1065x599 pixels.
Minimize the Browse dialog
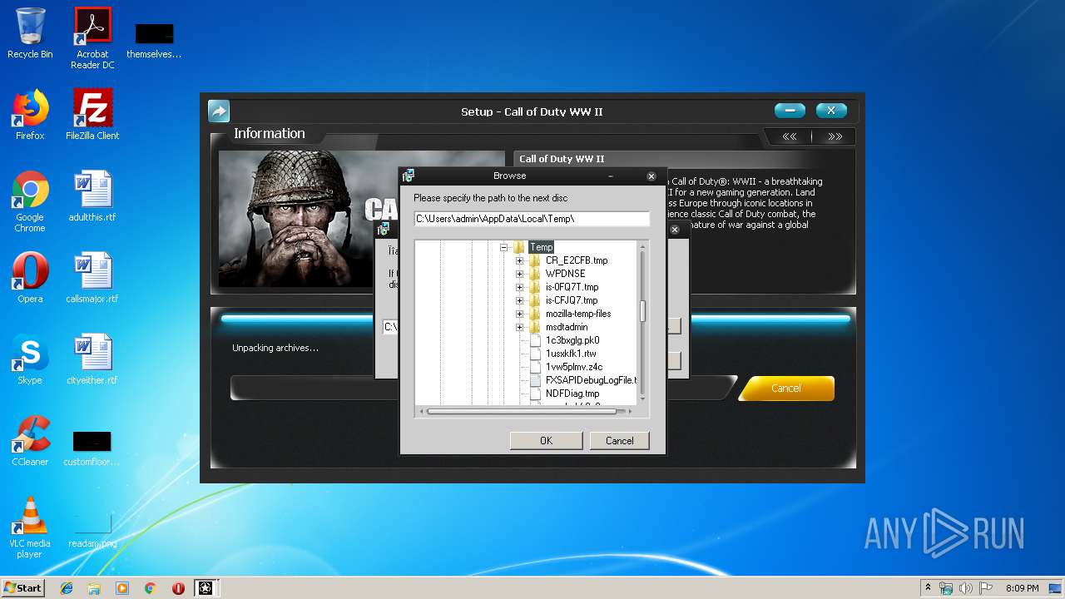[x=611, y=176]
